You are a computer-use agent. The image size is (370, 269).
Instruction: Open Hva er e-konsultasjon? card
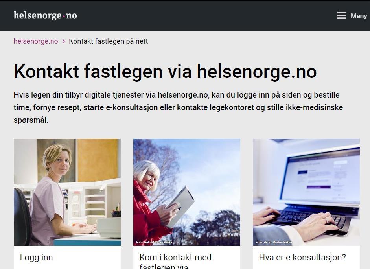coord(302,257)
